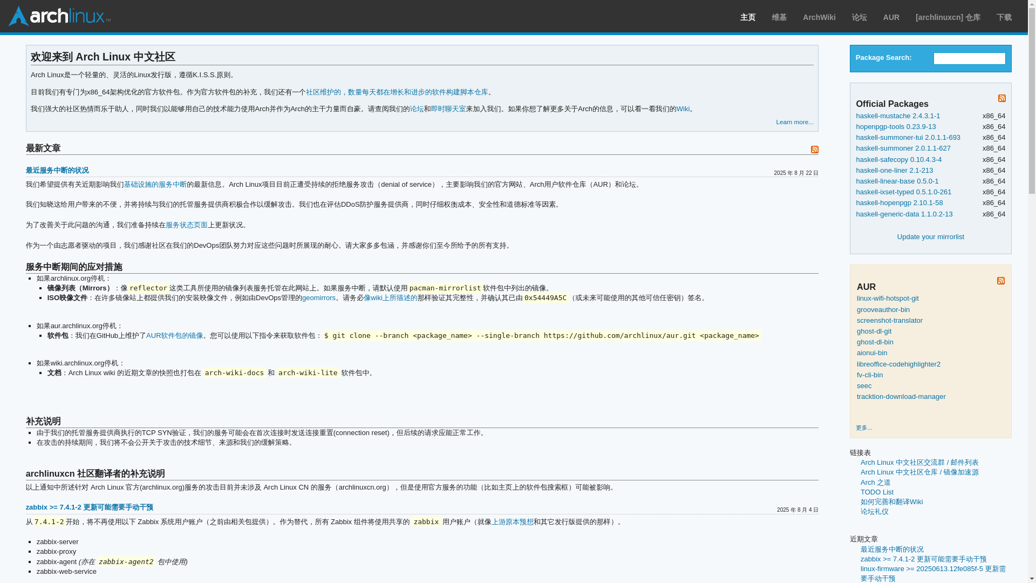Open the Official Packages RSS feed icon
The height and width of the screenshot is (583, 1036).
(x=1001, y=98)
